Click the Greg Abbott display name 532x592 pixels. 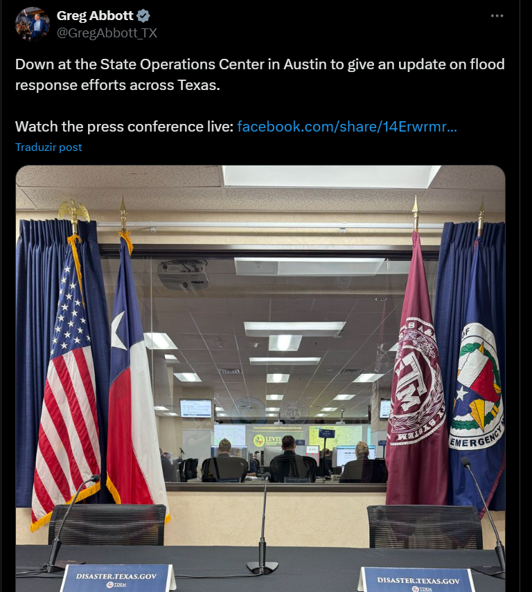95,16
